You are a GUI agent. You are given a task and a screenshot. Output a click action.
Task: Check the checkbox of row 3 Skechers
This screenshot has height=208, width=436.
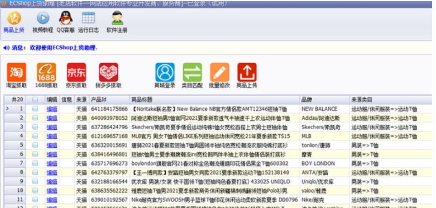point(35,127)
